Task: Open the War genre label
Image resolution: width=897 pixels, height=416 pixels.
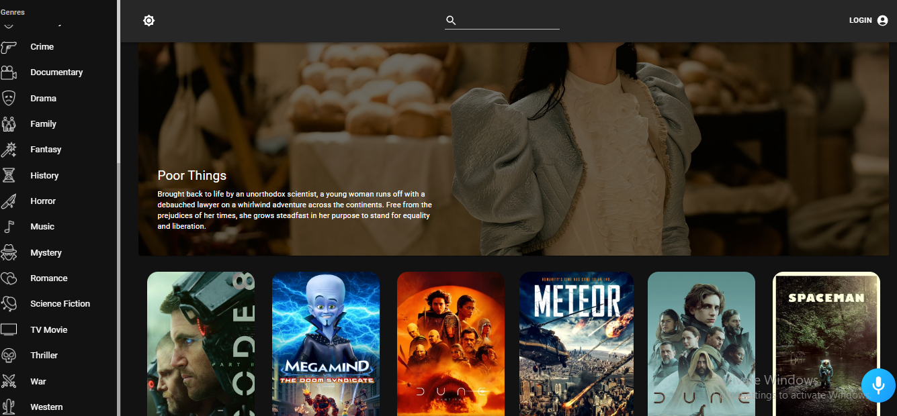Action: click(38, 382)
